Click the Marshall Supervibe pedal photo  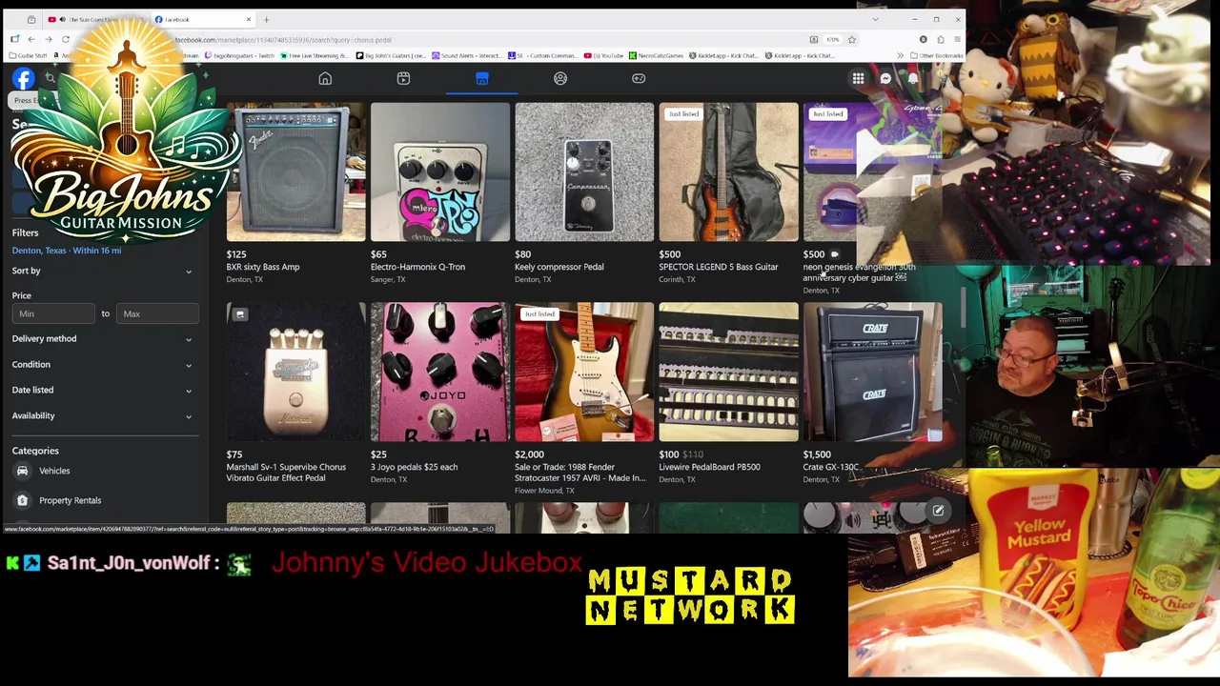pyautogui.click(x=295, y=372)
